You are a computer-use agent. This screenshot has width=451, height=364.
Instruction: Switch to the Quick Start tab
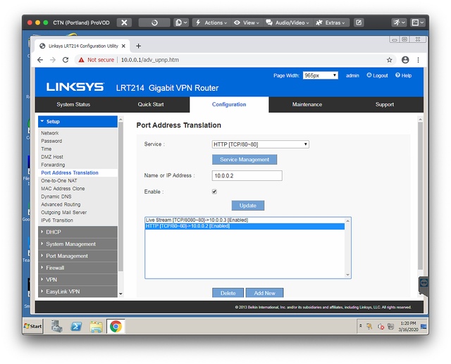tap(151, 104)
